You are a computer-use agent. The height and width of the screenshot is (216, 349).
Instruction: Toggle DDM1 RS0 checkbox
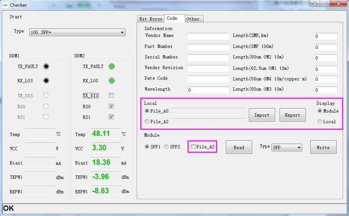click(46, 106)
